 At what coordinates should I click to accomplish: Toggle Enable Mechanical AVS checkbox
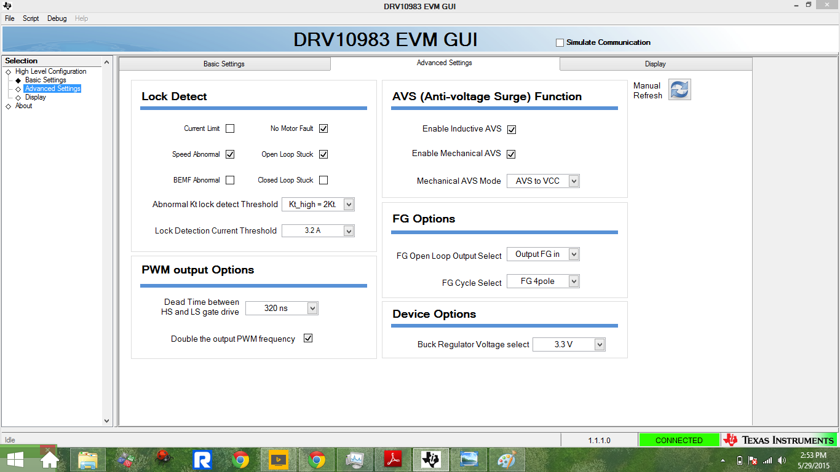pos(511,154)
